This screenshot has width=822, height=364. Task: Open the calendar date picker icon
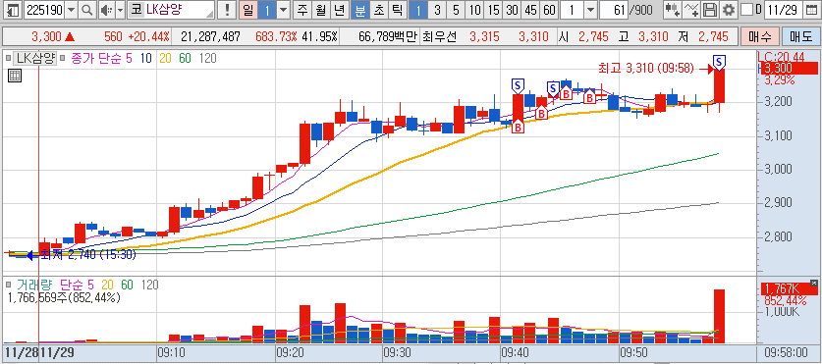click(x=812, y=10)
